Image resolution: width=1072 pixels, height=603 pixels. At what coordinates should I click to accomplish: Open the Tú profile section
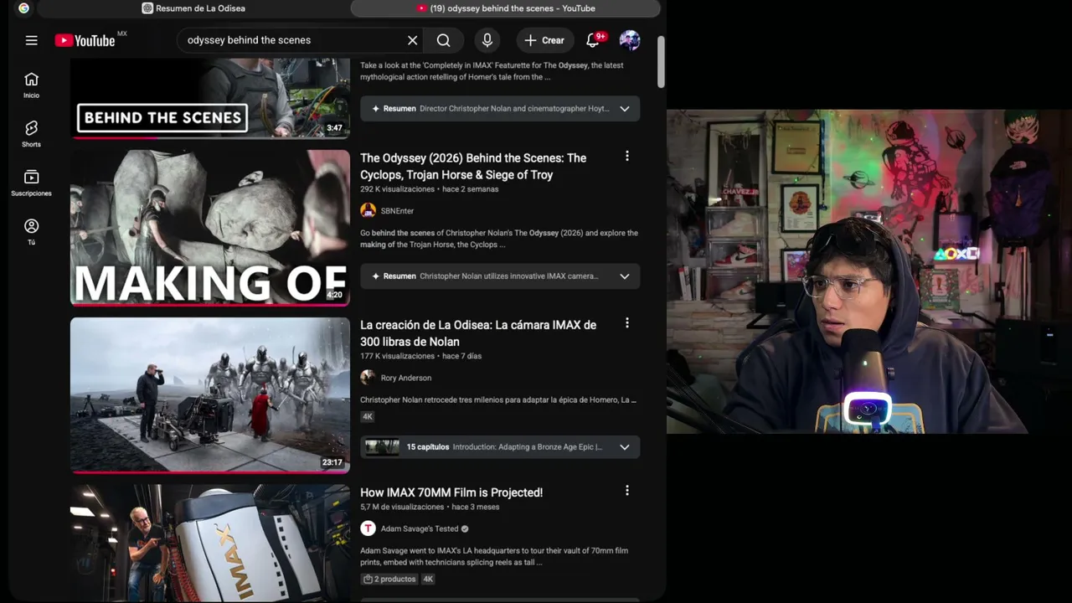point(31,232)
